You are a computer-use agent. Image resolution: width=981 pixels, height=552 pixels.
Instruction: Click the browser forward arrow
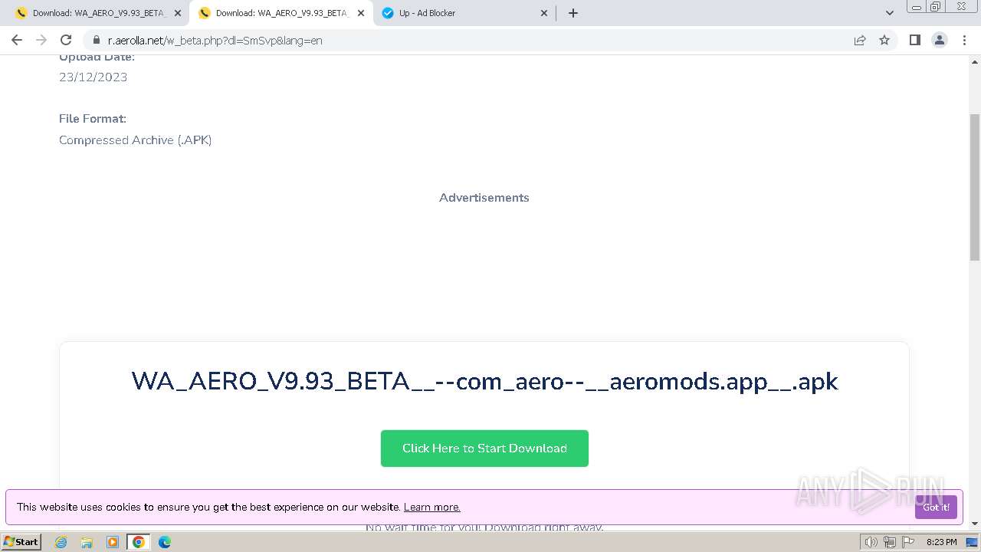[41, 40]
